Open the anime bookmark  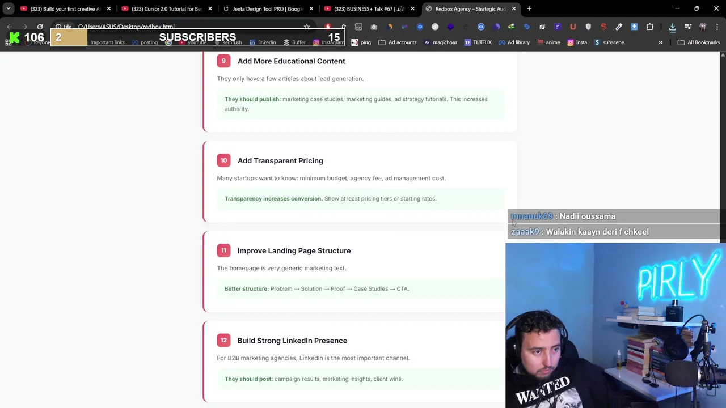548,42
